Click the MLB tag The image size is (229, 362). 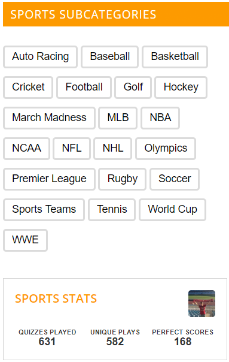point(118,117)
